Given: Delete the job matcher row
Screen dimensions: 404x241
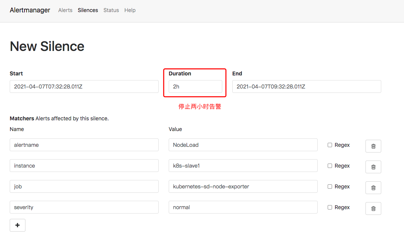Looking at the screenshot, I should [373, 187].
